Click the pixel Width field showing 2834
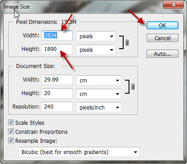187x164 pixels. point(57,36)
